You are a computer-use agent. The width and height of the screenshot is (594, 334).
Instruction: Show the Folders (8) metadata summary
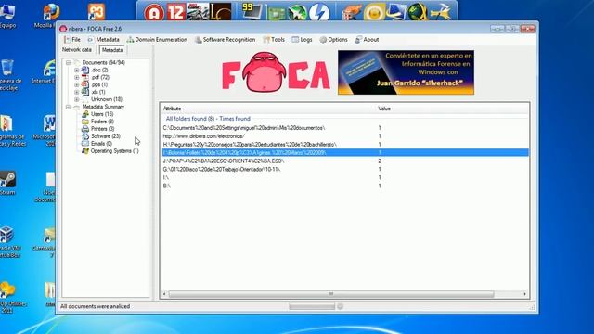coord(102,122)
